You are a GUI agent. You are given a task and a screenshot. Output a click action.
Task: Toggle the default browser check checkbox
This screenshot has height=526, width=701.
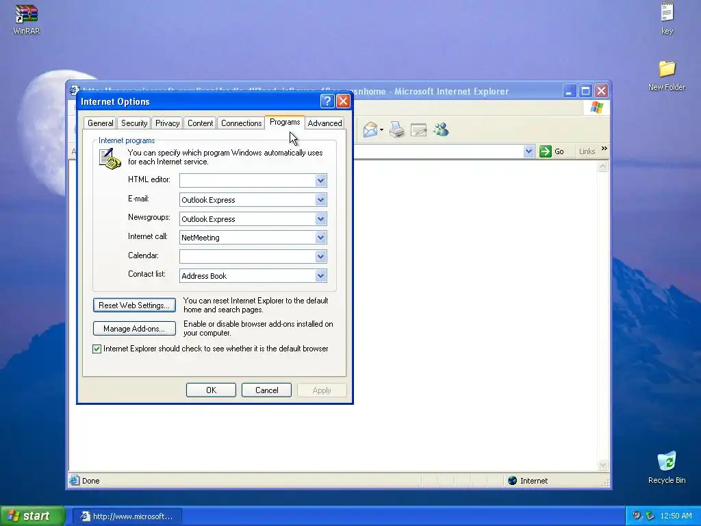coord(97,349)
